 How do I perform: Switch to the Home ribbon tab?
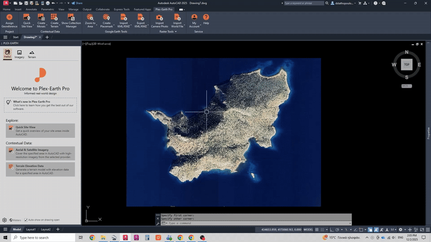point(6,9)
